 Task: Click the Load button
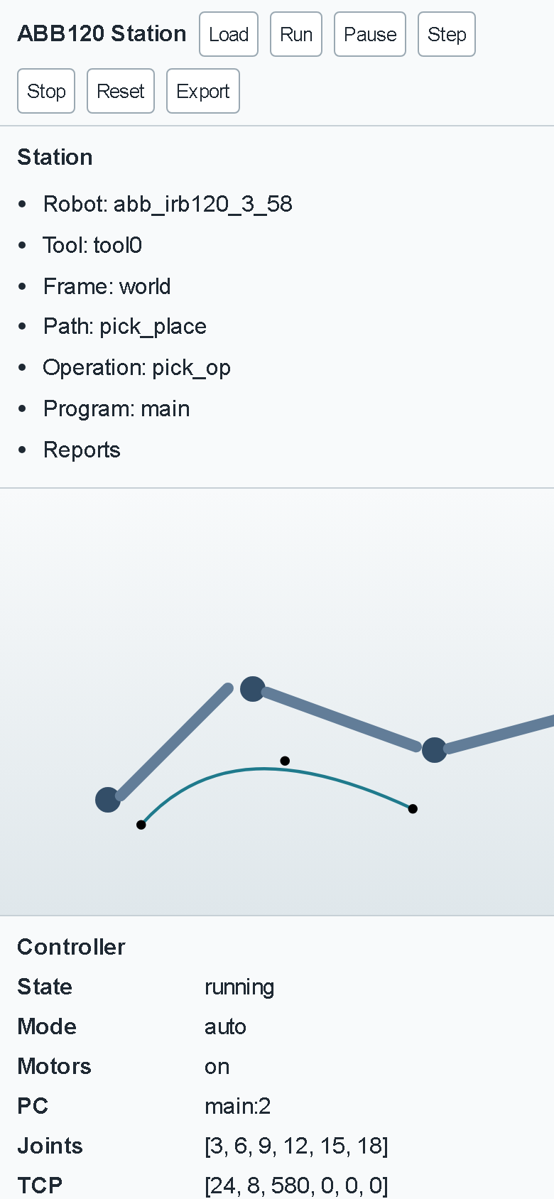[229, 34]
